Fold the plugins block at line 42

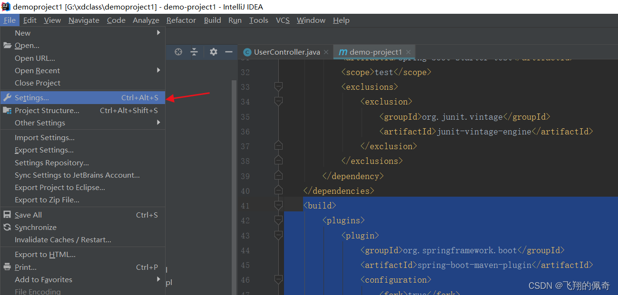278,220
